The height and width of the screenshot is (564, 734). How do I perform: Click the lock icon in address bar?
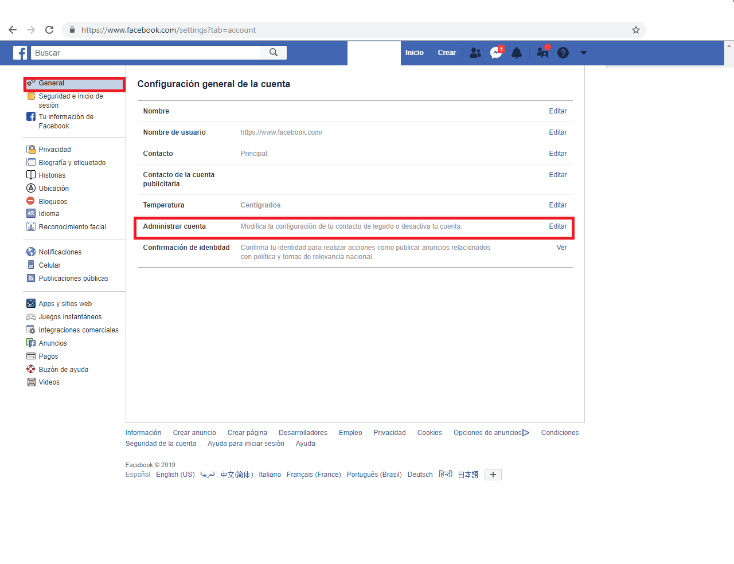click(x=72, y=30)
